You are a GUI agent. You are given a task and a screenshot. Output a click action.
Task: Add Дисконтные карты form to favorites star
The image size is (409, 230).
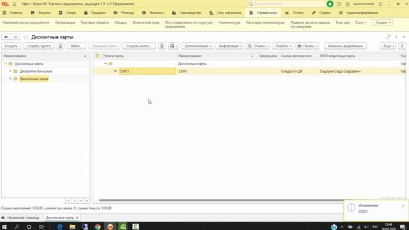(x=26, y=37)
